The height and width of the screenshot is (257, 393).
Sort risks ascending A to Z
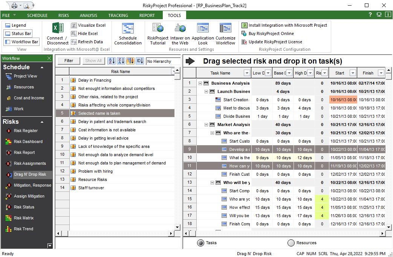[112, 61]
